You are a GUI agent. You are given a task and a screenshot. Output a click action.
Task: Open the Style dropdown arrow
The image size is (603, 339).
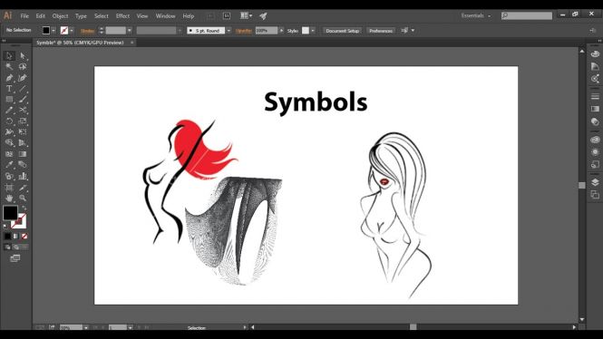pyautogui.click(x=313, y=30)
